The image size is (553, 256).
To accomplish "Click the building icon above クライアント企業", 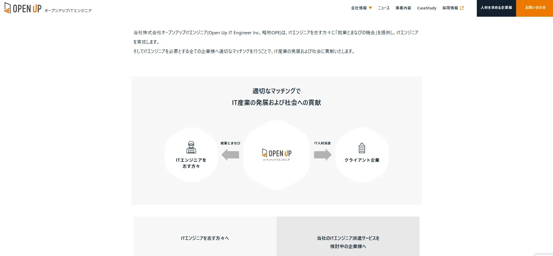I will 362,148.
